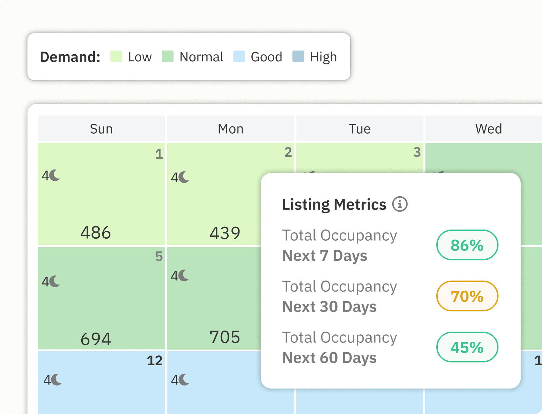Select the Mon column header
This screenshot has width=542, height=414.
[x=230, y=129]
